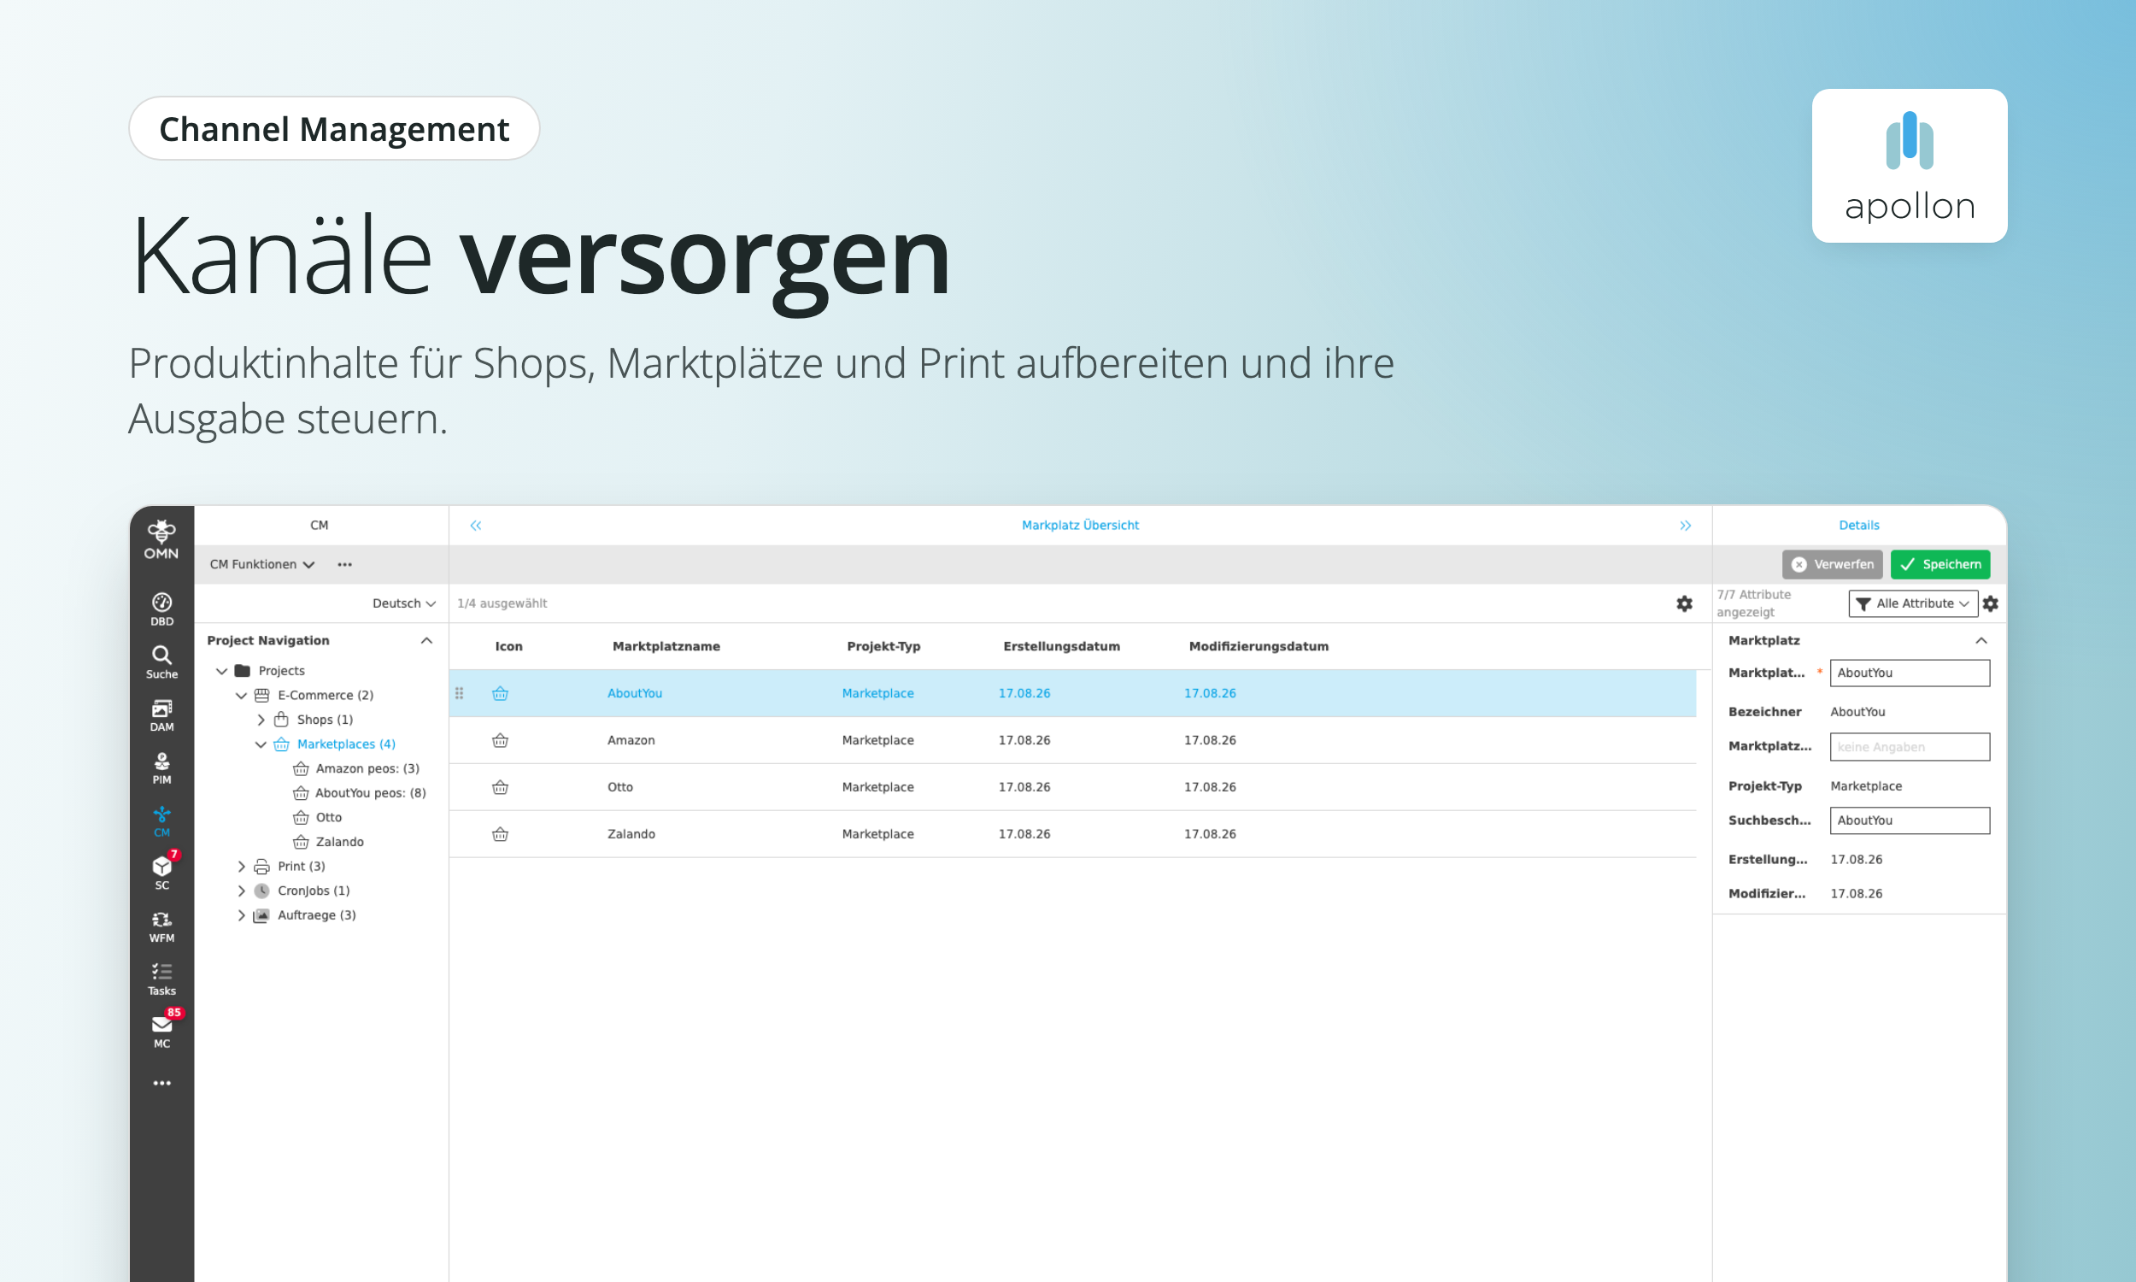Collapse the Marktplatz details section
The image size is (2136, 1282).
[1980, 640]
